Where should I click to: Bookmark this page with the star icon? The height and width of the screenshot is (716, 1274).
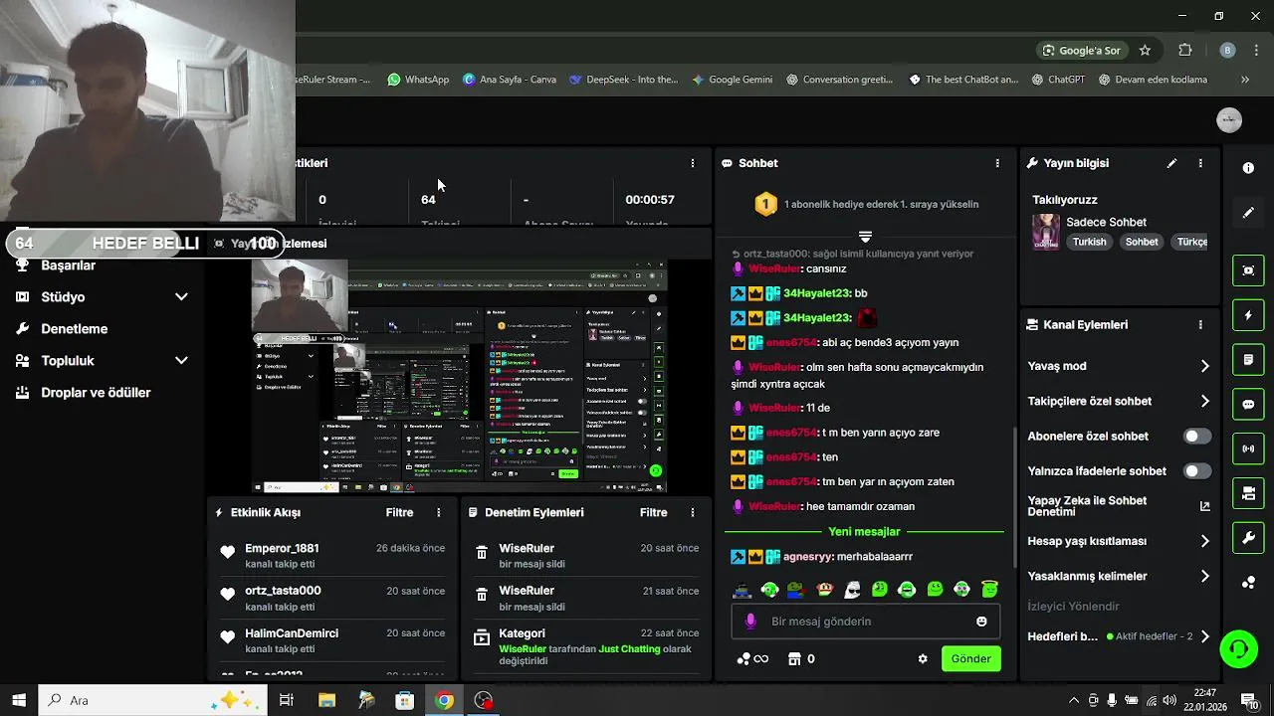[1145, 51]
